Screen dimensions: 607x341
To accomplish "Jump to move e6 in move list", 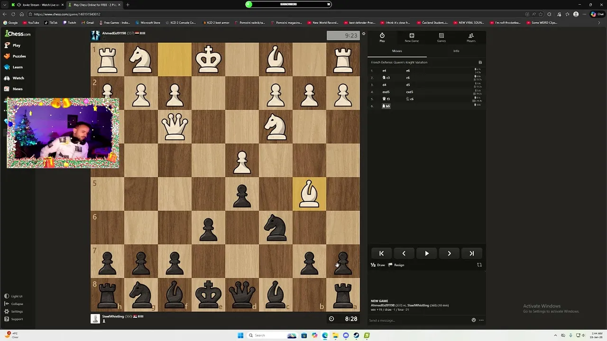I will 408,71.
